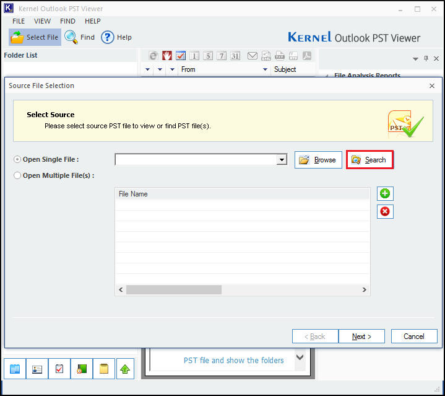The height and width of the screenshot is (396, 445).
Task: Select the 7-day calendar view icon
Action: 222,56
